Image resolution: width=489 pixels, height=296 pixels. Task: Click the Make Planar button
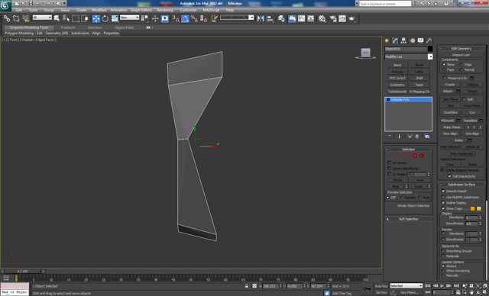tap(452, 127)
